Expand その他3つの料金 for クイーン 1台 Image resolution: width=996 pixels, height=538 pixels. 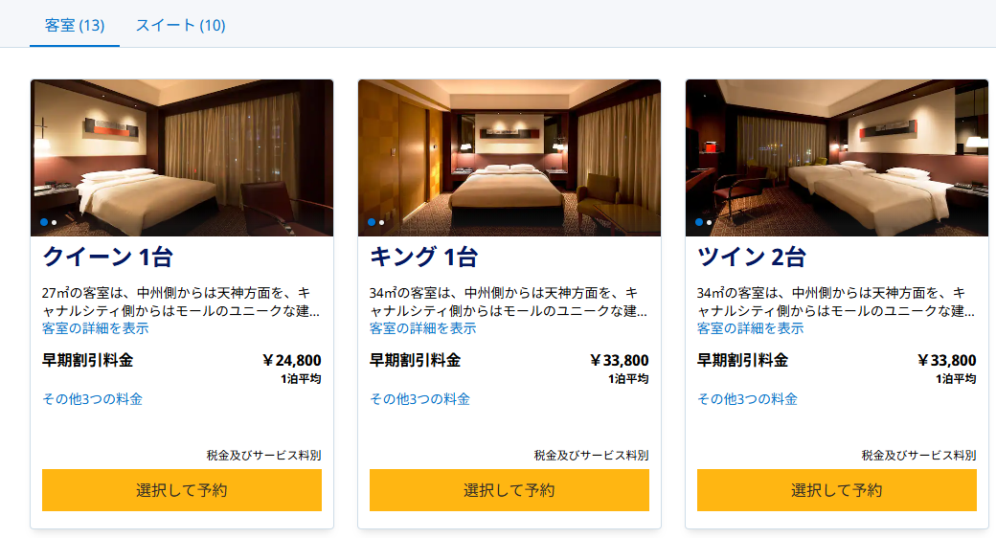pyautogui.click(x=93, y=399)
